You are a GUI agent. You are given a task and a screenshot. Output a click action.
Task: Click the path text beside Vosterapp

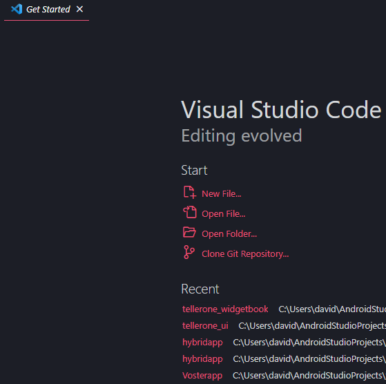[x=309, y=376]
